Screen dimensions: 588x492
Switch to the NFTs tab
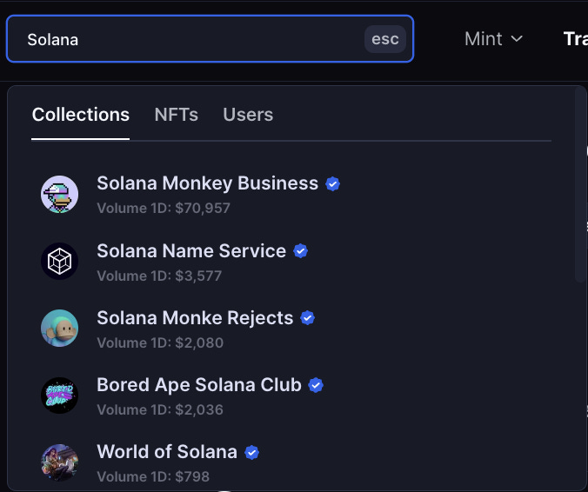click(177, 115)
